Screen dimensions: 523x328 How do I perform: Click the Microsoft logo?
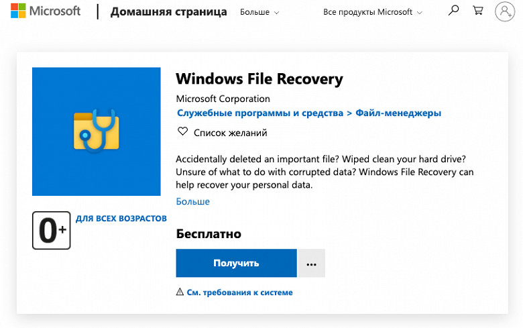[x=46, y=11]
